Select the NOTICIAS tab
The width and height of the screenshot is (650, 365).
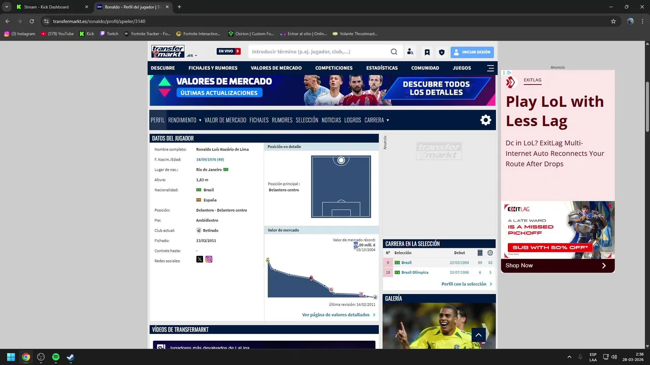point(331,120)
